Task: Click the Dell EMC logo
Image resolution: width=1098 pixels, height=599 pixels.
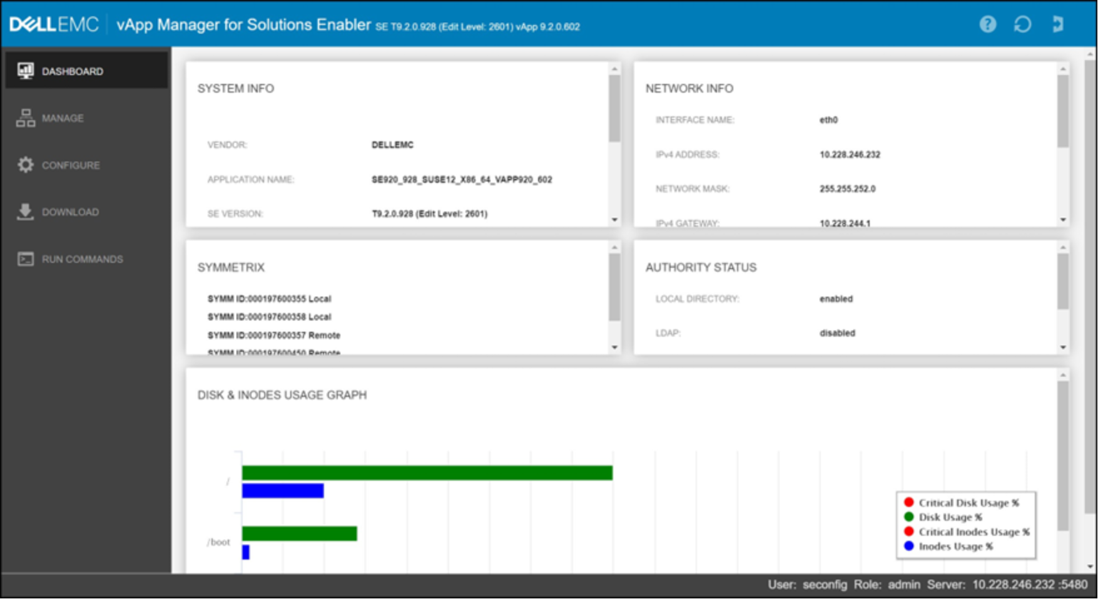Action: (54, 24)
